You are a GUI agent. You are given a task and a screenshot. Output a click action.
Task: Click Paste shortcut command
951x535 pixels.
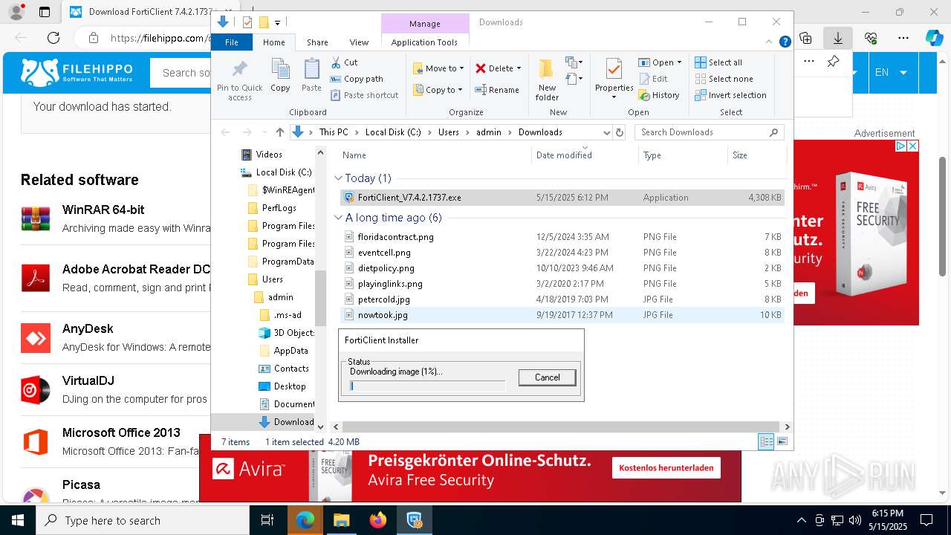364,95
